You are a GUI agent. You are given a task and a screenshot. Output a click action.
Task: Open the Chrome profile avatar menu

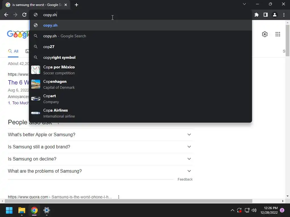tap(275, 15)
